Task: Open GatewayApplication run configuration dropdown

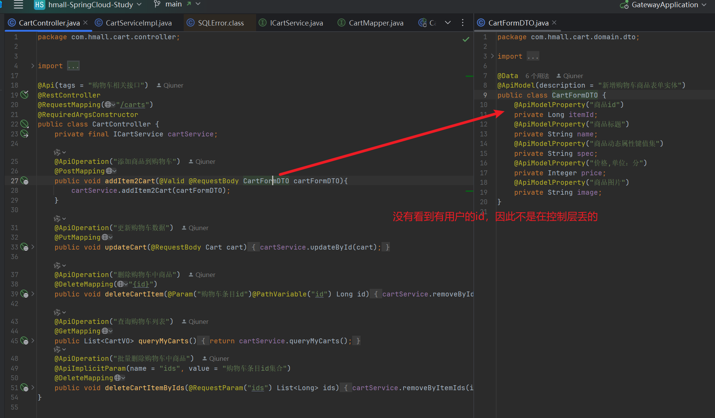Action: [x=664, y=5]
